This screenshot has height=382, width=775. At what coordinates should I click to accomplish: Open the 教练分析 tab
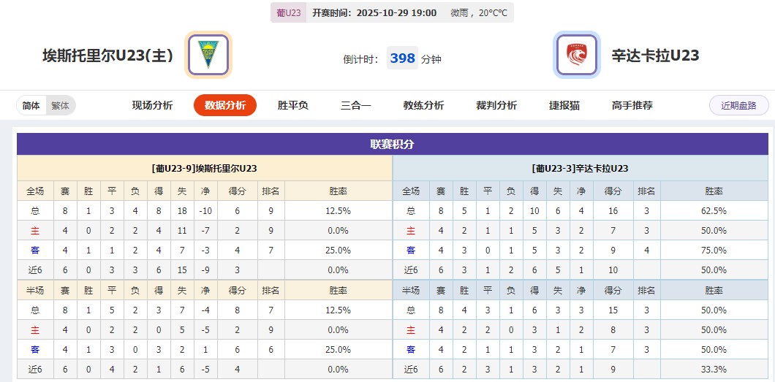[x=423, y=105]
